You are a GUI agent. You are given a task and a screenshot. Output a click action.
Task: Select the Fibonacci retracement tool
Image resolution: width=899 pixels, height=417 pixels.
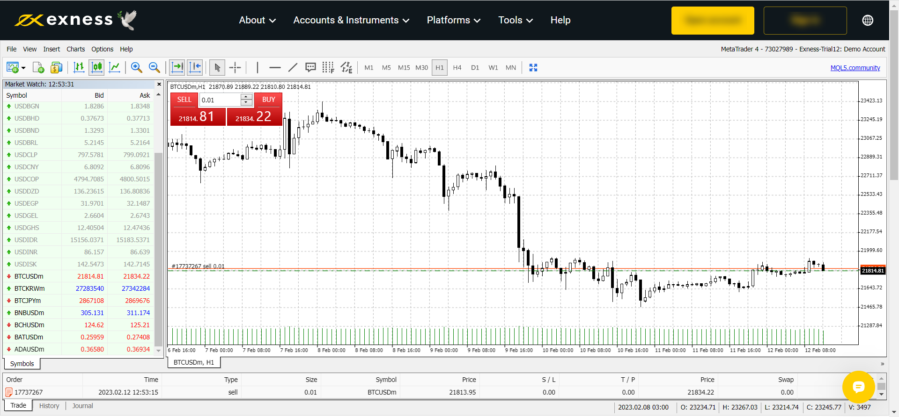tap(328, 68)
